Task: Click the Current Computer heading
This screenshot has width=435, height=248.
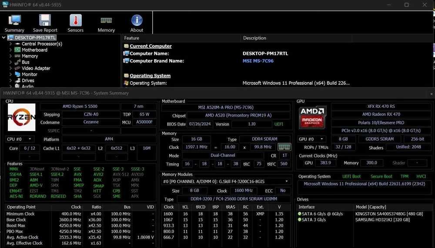Action: coord(151,46)
